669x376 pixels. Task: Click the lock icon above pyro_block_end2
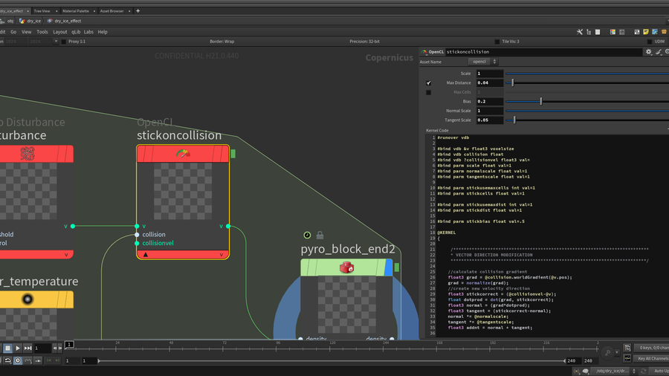tap(320, 236)
